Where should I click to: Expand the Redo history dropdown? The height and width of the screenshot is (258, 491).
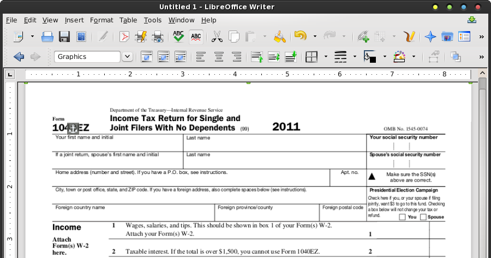pos(344,37)
